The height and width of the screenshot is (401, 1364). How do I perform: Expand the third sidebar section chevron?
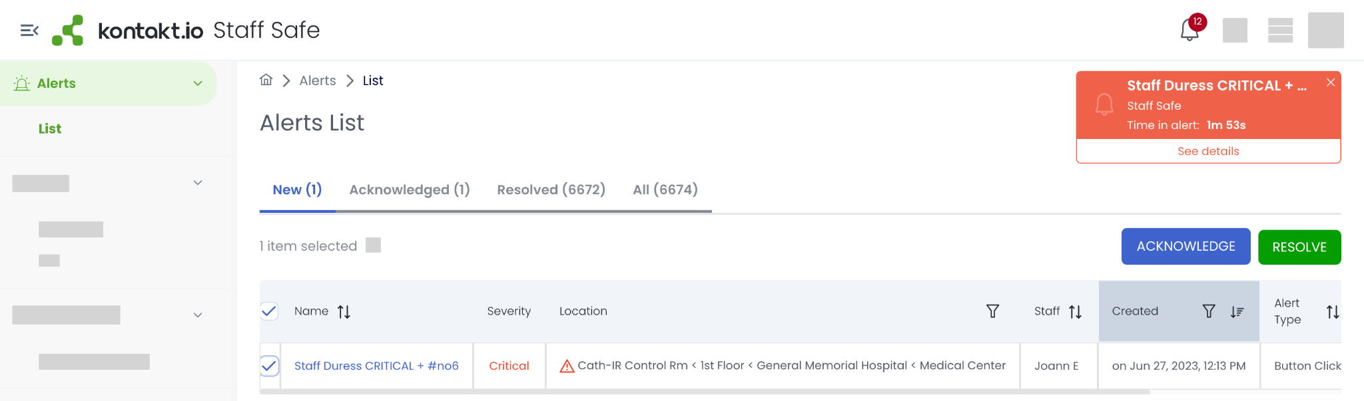coord(198,315)
